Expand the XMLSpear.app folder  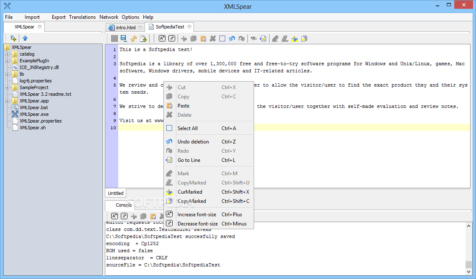(x=7, y=101)
